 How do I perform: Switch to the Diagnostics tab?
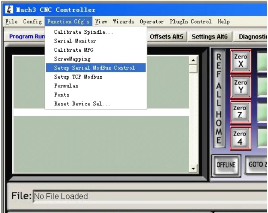click(x=251, y=37)
